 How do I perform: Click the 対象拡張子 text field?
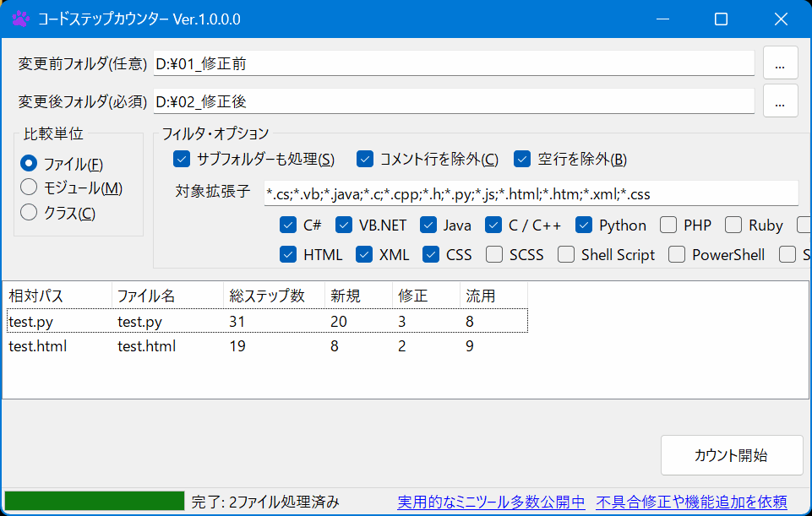tap(531, 193)
